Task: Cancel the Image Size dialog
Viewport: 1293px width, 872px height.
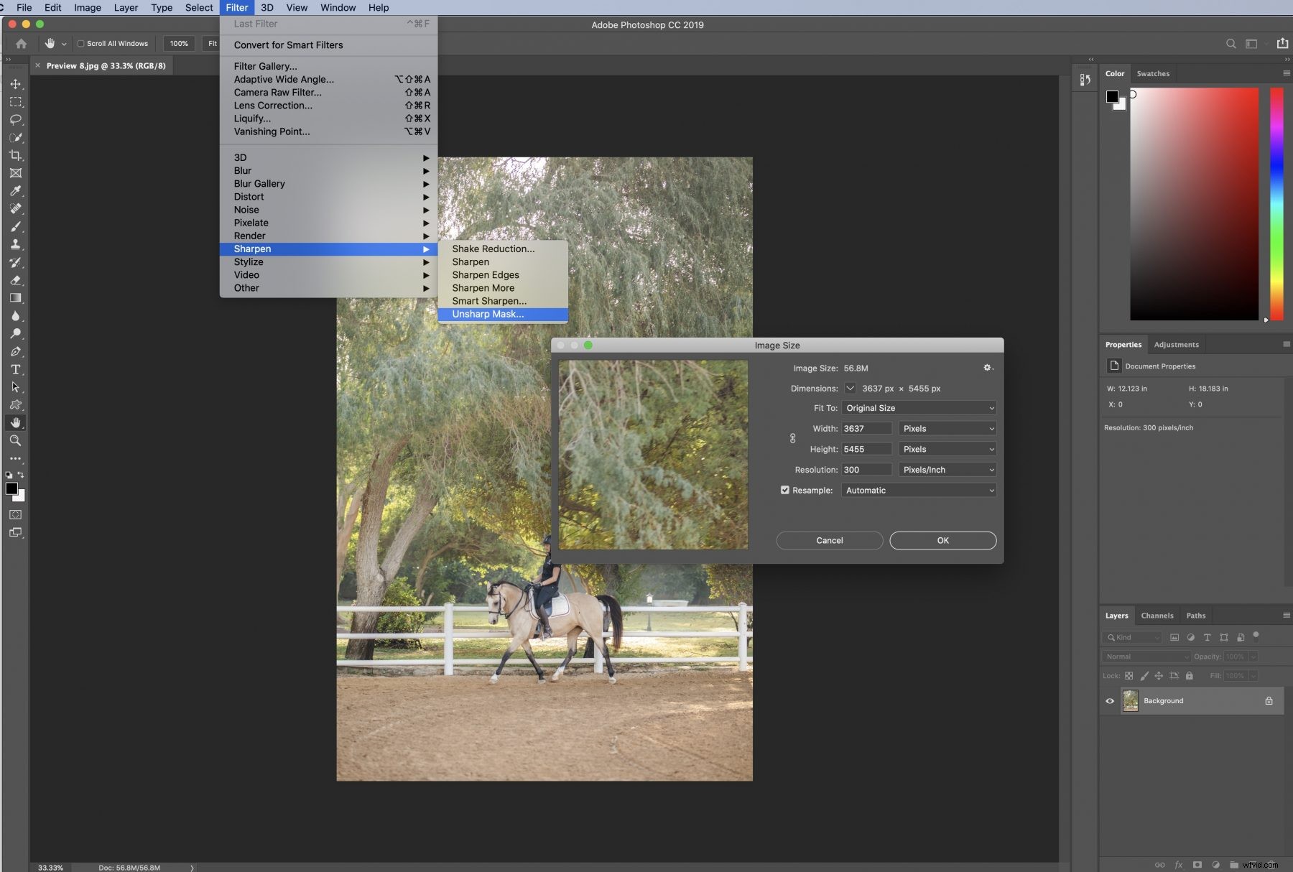Action: [828, 540]
